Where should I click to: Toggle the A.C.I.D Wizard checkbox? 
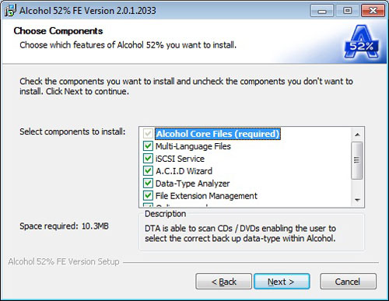point(148,171)
